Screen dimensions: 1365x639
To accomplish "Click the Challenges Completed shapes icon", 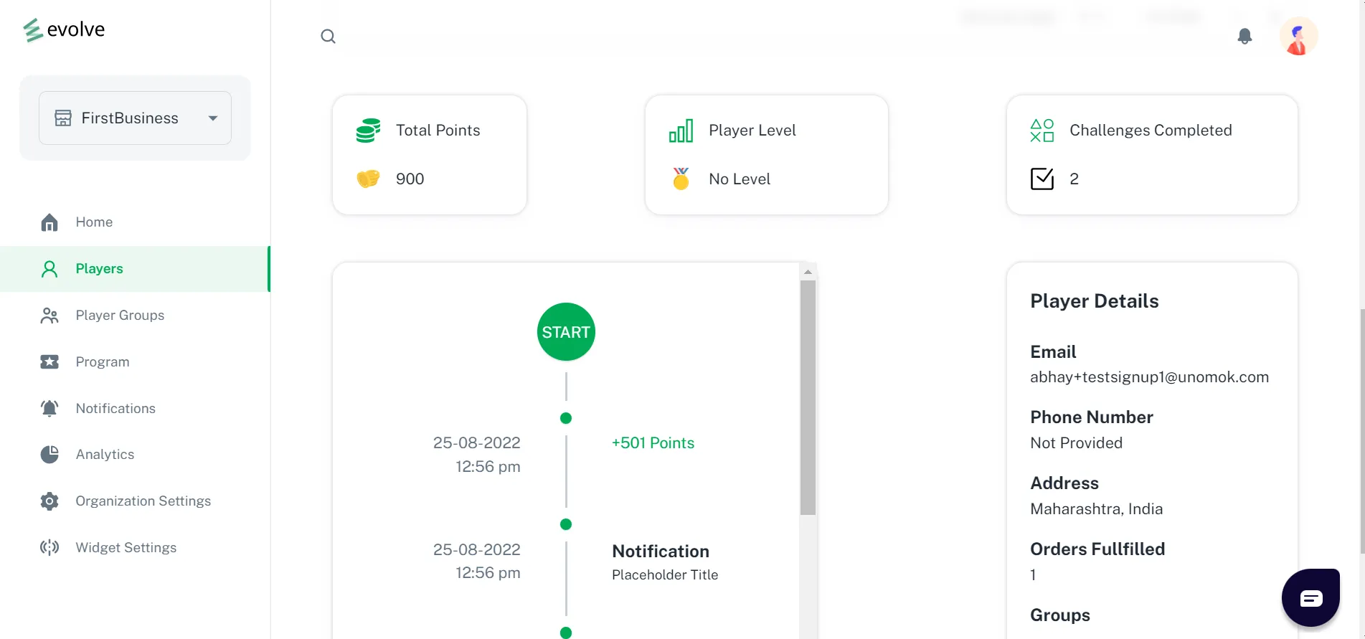I will coord(1042,131).
